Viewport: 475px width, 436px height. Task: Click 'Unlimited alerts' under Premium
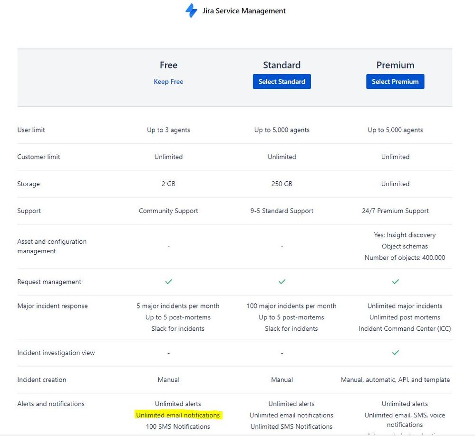tap(405, 404)
